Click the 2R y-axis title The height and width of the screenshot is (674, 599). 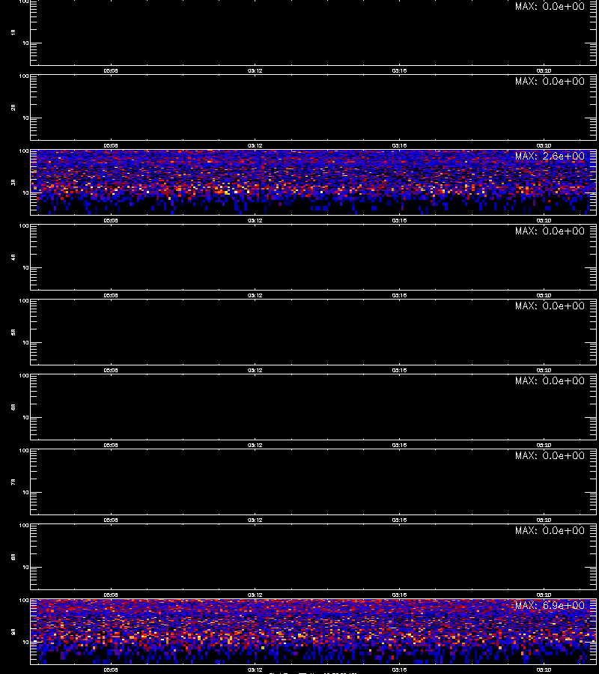pos(13,107)
